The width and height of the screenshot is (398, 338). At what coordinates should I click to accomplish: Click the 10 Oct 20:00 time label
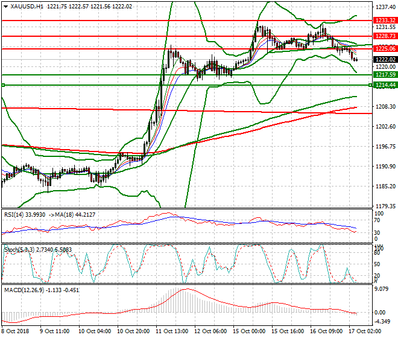pos(133,331)
